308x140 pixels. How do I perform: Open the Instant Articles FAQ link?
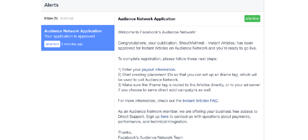coord(200,101)
